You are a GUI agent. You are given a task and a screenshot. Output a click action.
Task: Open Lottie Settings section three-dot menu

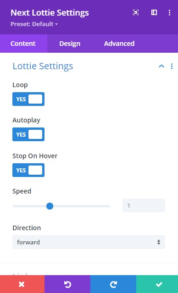[172, 66]
